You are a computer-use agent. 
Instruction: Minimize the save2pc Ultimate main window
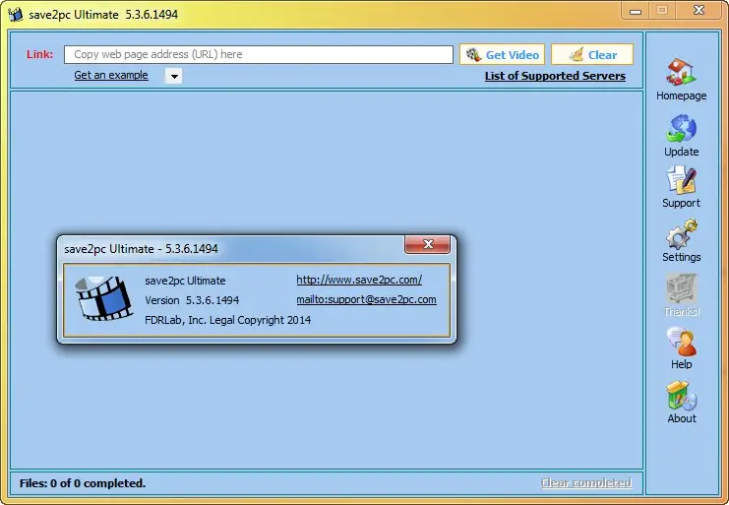click(x=636, y=10)
